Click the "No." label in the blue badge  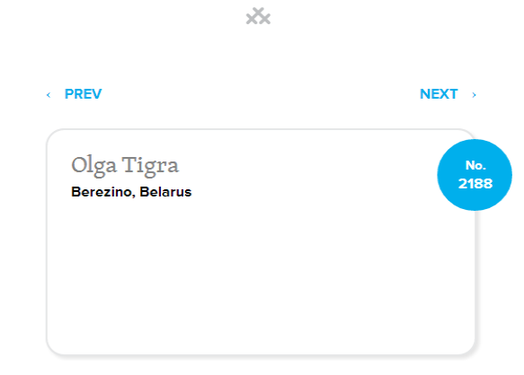[475, 165]
